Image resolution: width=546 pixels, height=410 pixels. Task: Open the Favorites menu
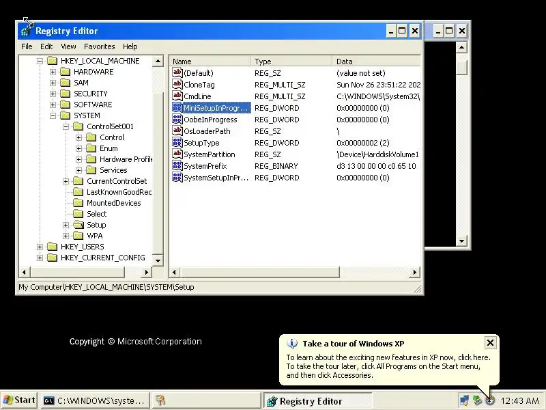point(99,46)
